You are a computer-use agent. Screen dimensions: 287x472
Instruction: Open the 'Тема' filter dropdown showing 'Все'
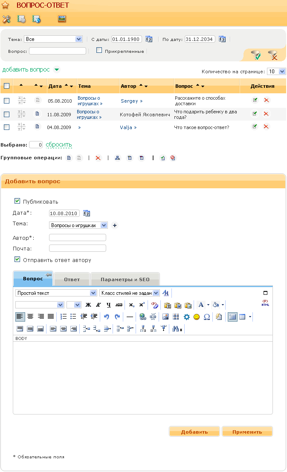pos(53,39)
